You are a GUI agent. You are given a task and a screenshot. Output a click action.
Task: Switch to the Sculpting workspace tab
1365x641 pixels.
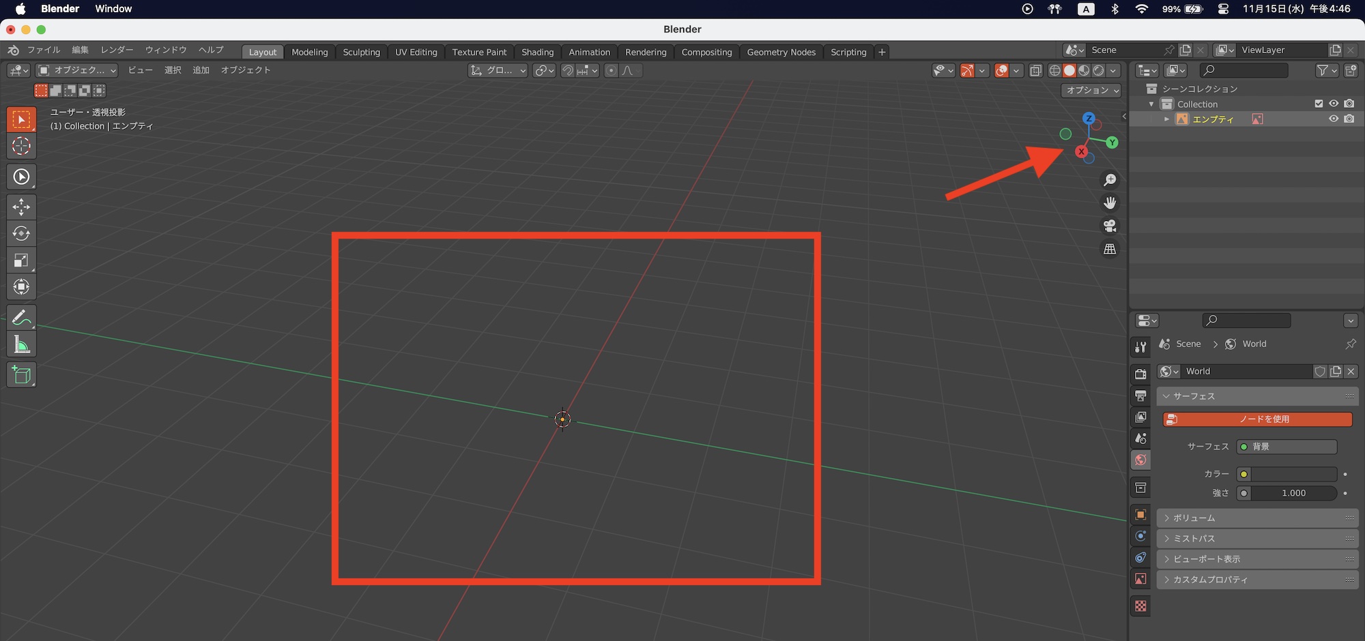coord(361,52)
